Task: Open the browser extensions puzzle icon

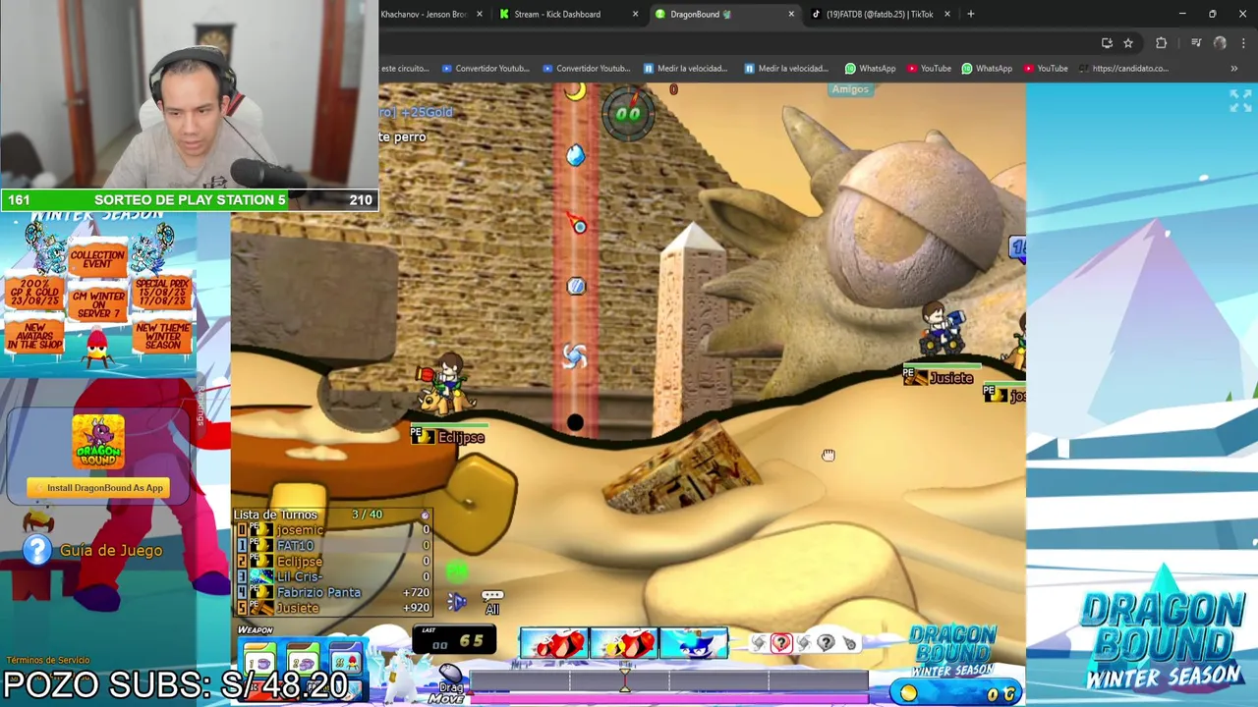Action: click(x=1161, y=42)
